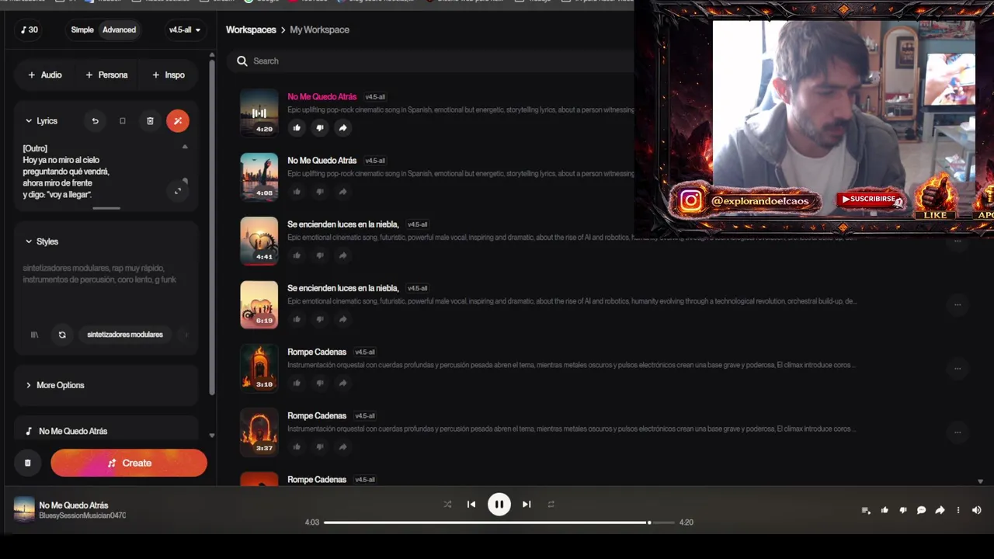Open options menu for 4:41 Se encienden luces
This screenshot has width=994, height=559.
[x=958, y=241]
